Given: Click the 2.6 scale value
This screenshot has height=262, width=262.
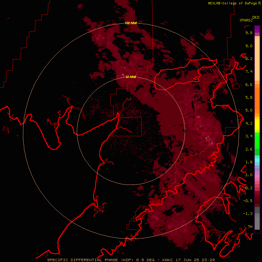Looking at the screenshot, I should [x=249, y=149].
